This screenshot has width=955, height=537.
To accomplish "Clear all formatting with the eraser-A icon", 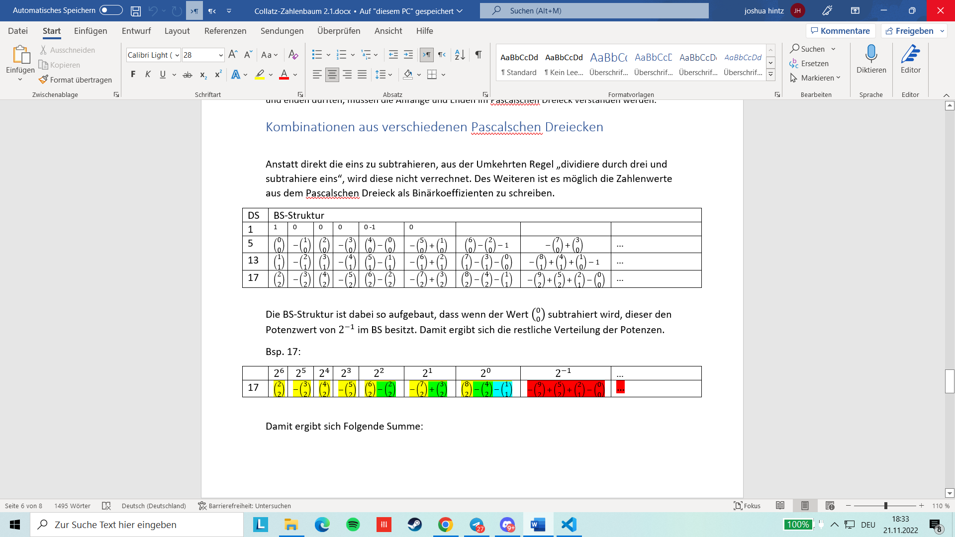I will tap(293, 55).
